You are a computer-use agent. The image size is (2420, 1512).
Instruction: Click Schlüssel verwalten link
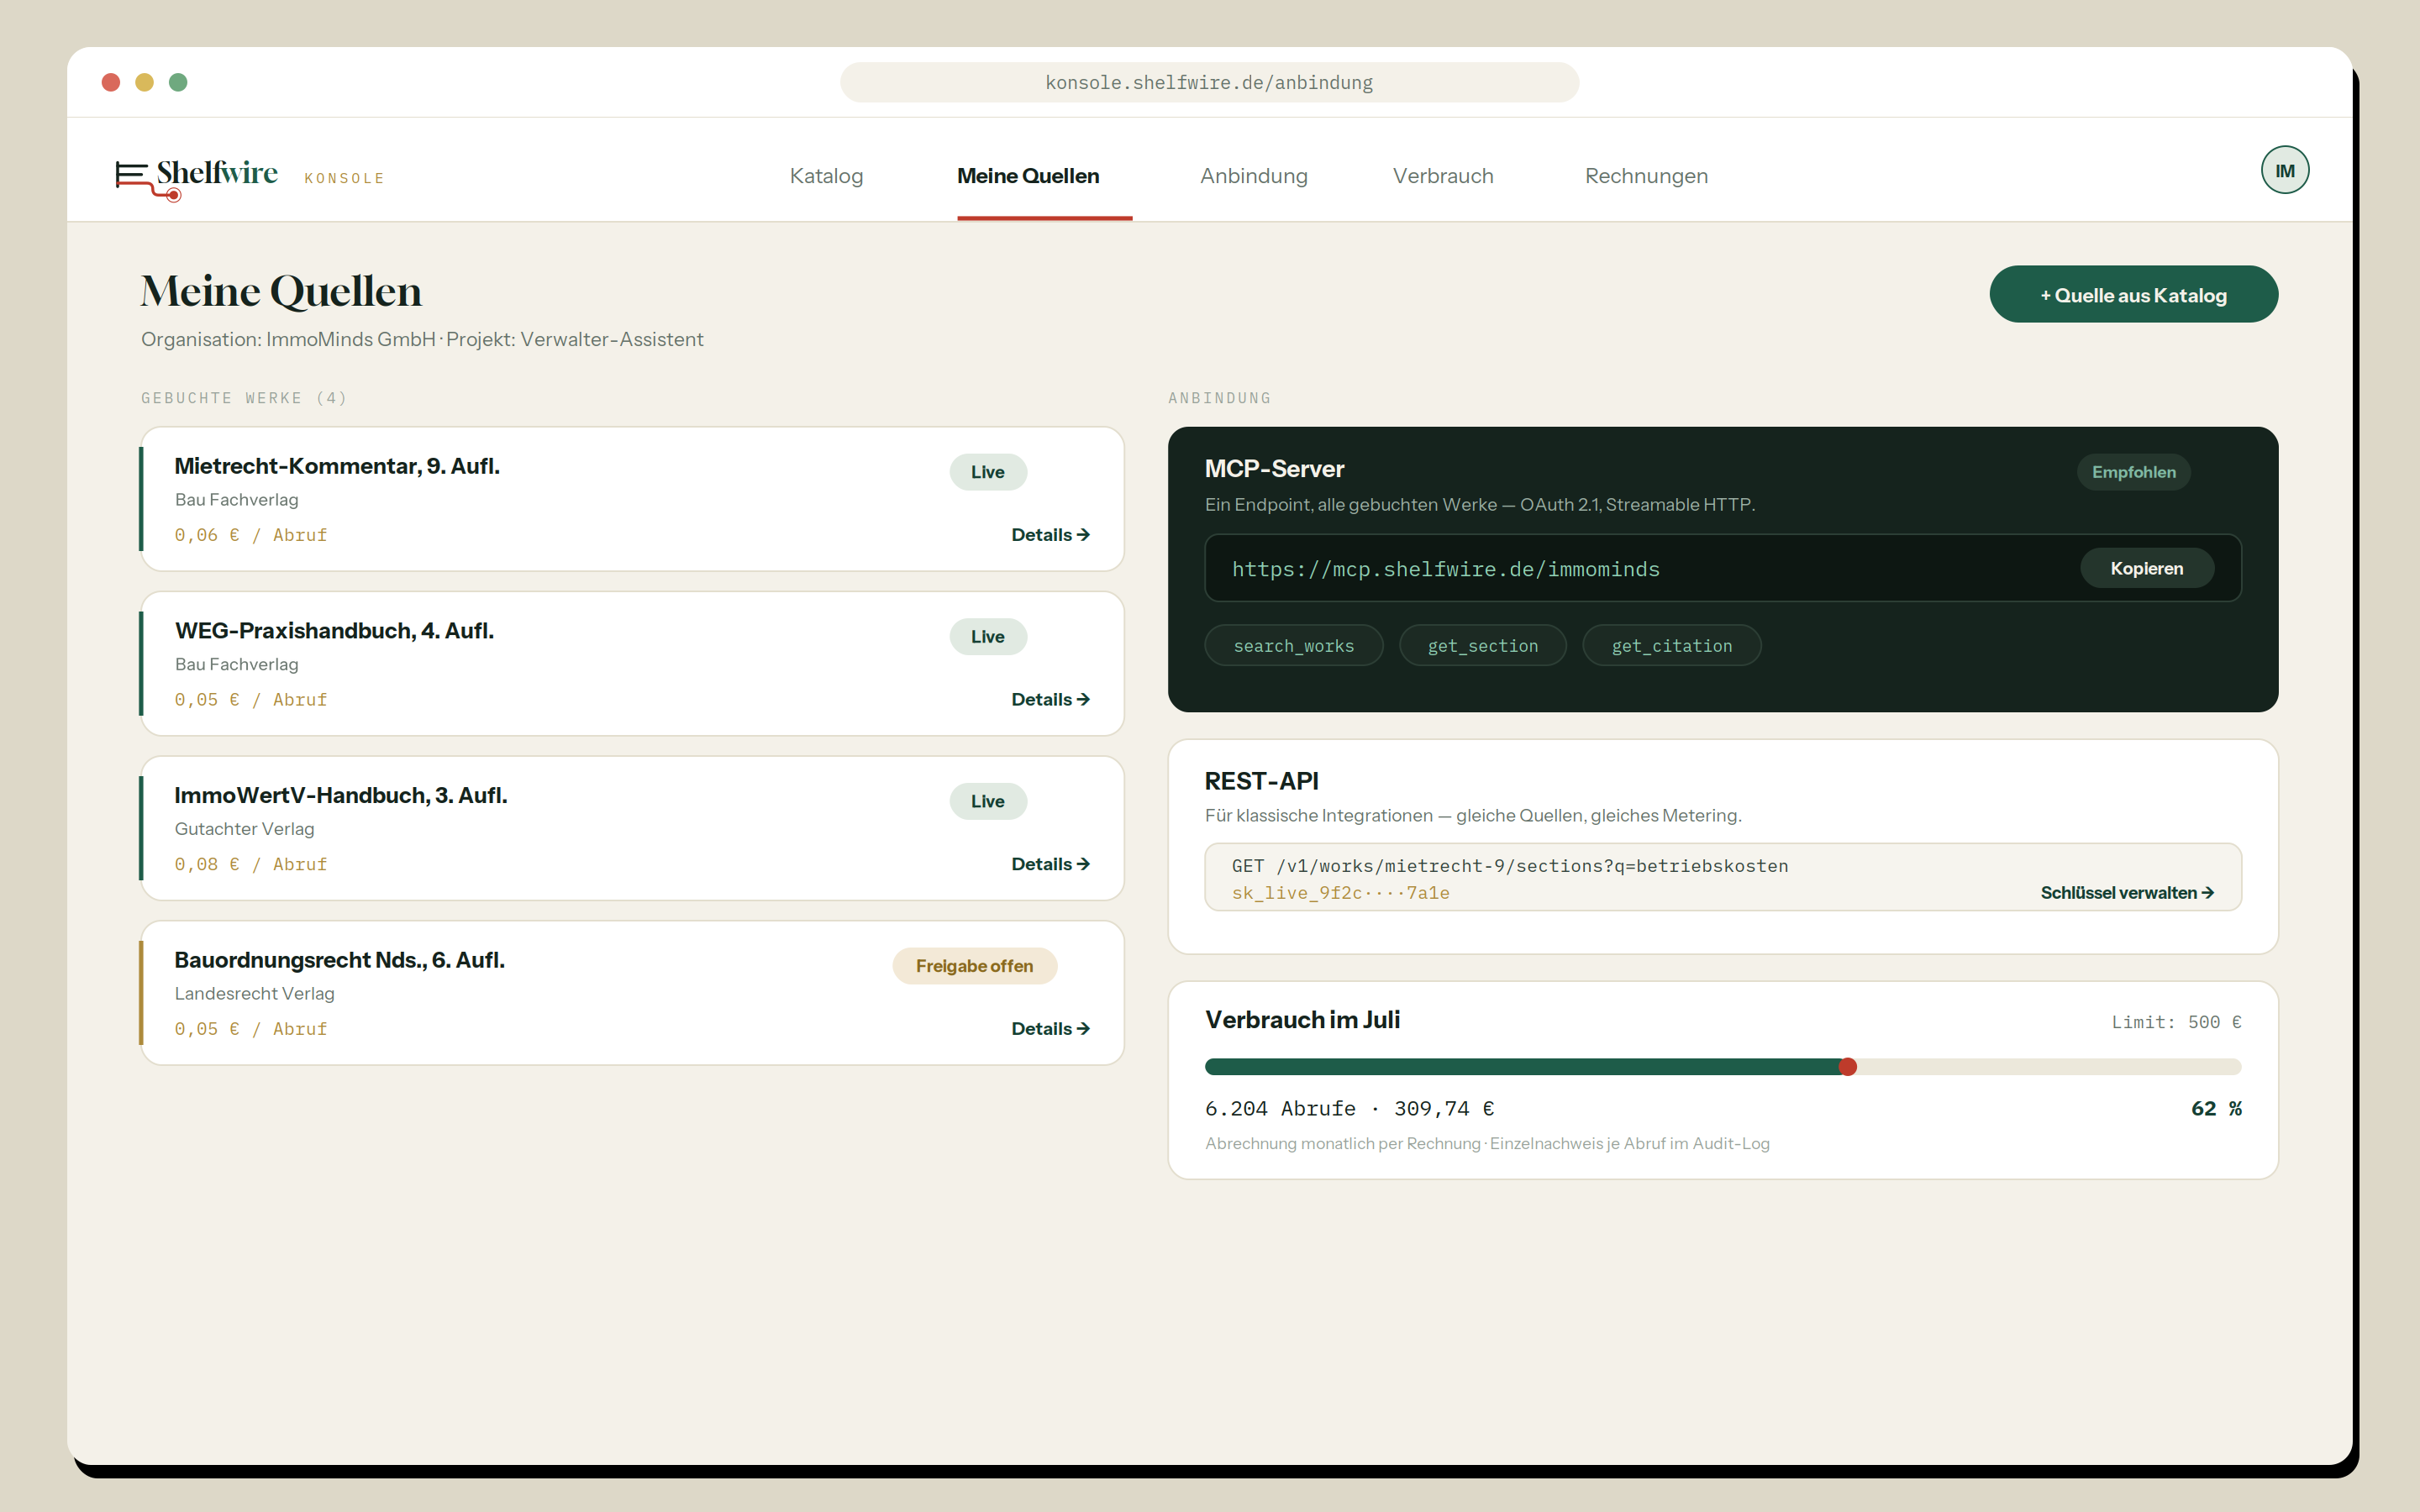(2127, 893)
